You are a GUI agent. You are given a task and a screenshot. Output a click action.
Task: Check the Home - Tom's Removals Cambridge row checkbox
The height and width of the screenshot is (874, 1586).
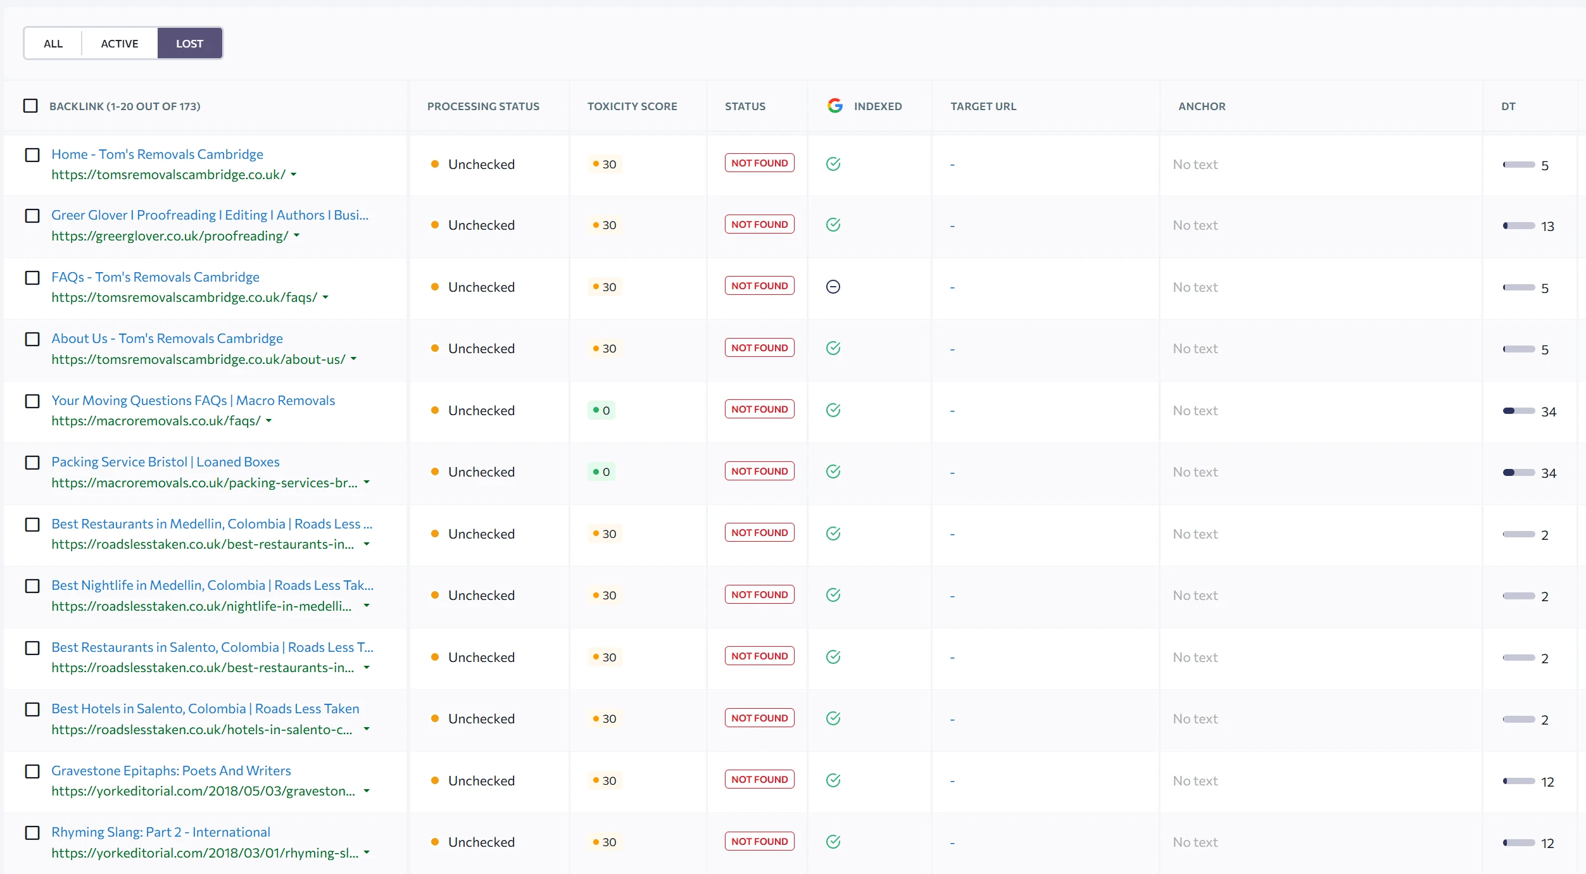click(x=32, y=155)
